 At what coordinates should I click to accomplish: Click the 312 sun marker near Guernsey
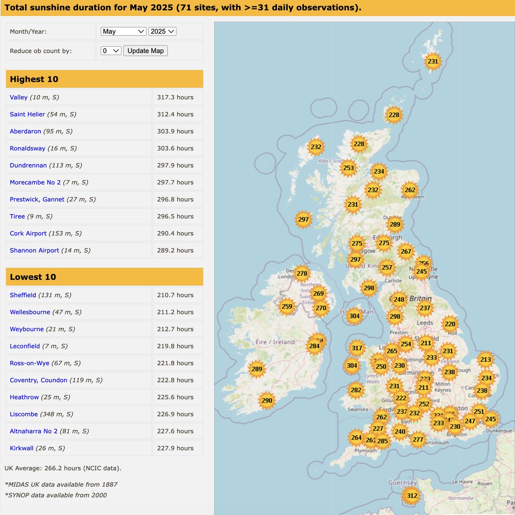[412, 496]
